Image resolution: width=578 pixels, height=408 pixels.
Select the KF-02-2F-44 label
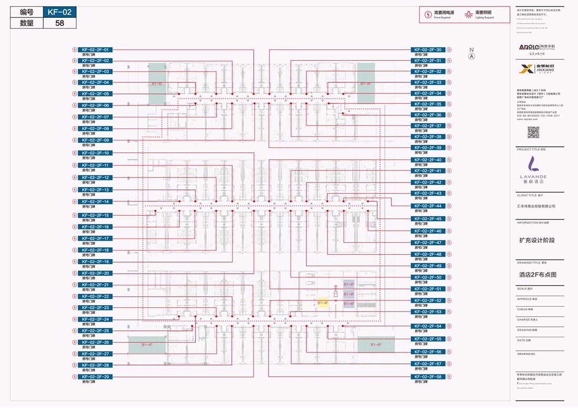pos(428,206)
